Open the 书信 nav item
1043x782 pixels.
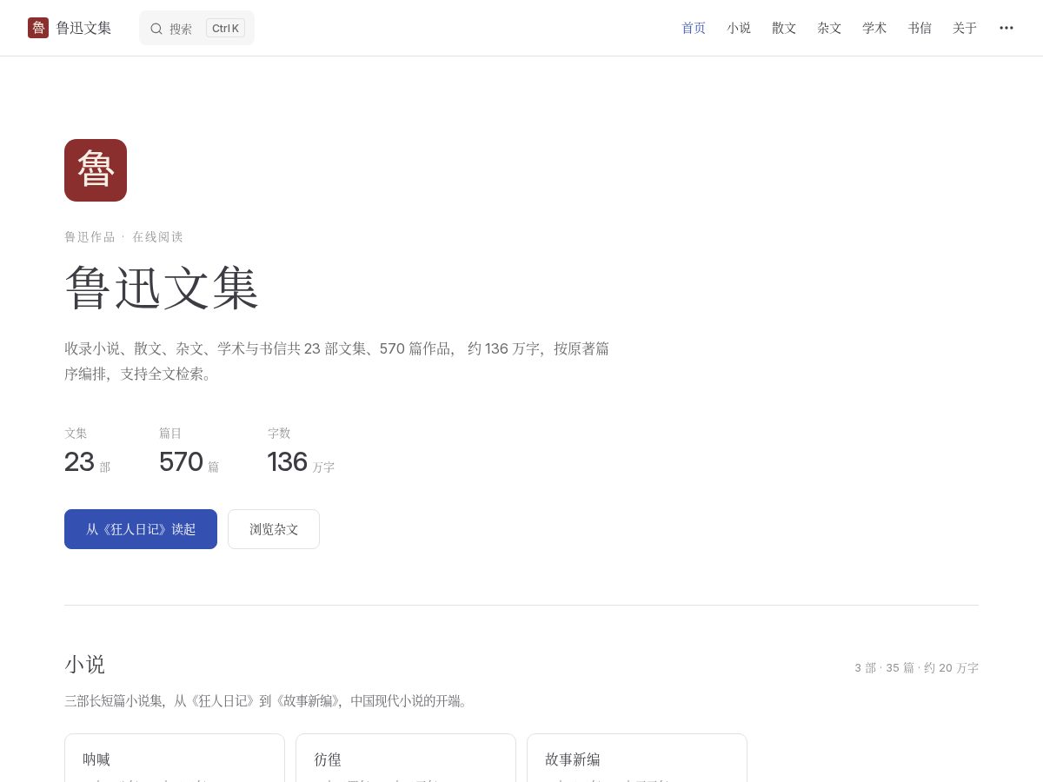point(920,28)
